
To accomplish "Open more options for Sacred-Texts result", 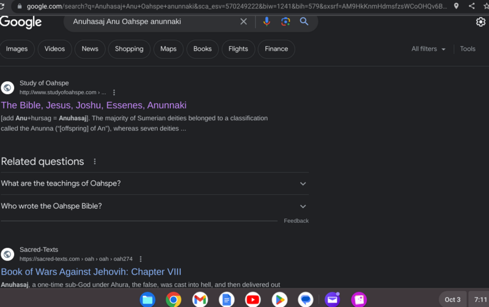I will point(141,259).
